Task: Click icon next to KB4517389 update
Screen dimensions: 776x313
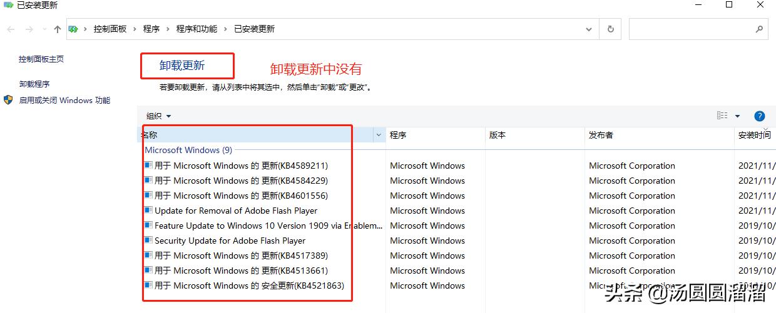Action: pyautogui.click(x=148, y=255)
